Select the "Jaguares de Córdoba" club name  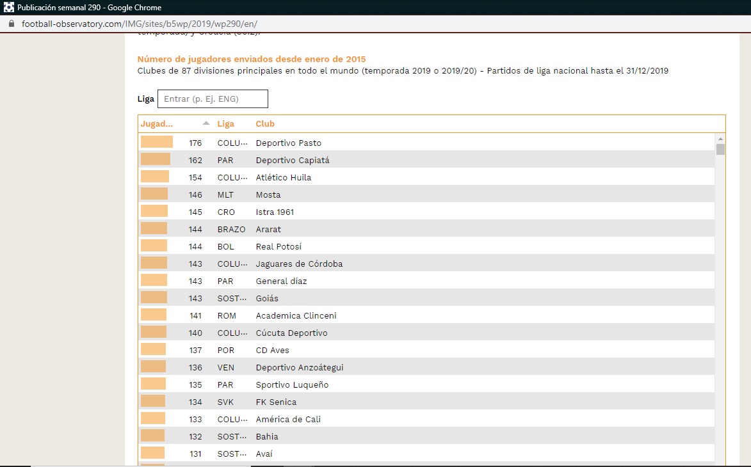(300, 264)
